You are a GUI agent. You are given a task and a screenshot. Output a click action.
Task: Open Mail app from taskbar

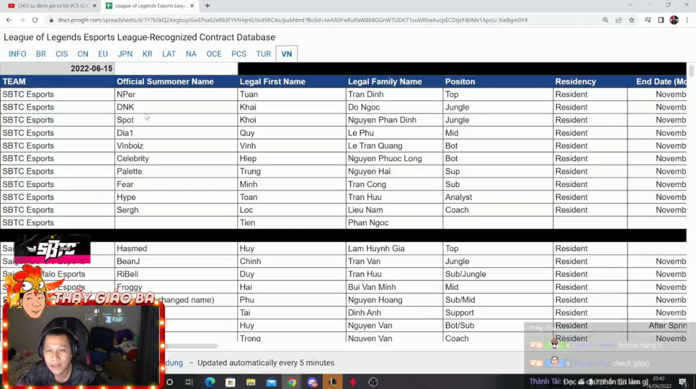tap(271, 382)
